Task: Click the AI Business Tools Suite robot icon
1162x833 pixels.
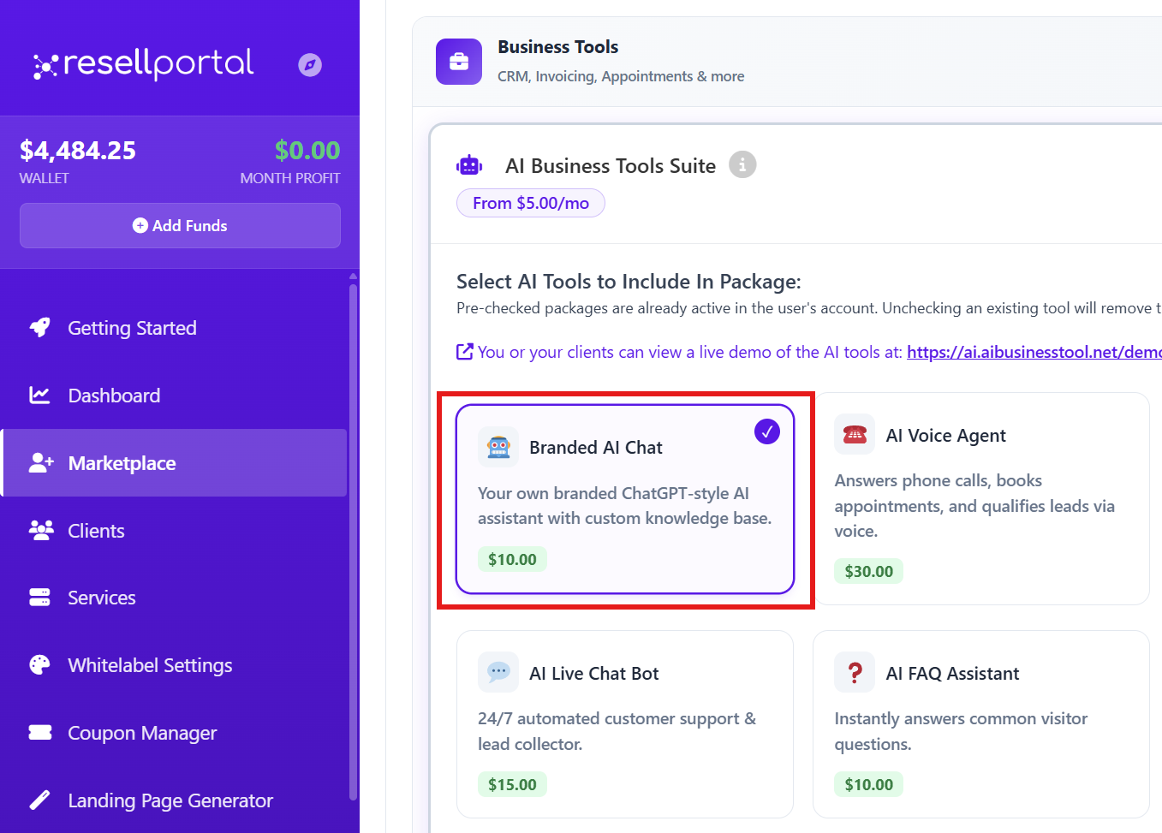Action: [x=469, y=164]
